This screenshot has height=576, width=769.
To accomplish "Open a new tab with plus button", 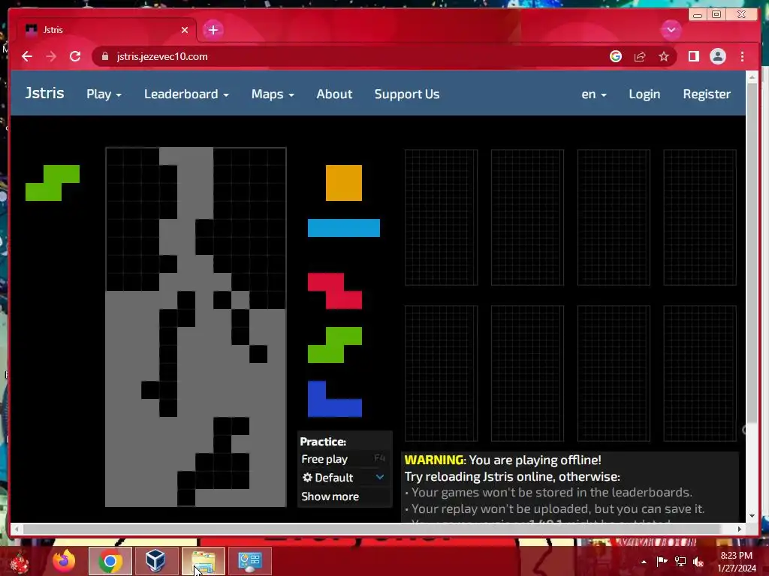I will click(213, 30).
